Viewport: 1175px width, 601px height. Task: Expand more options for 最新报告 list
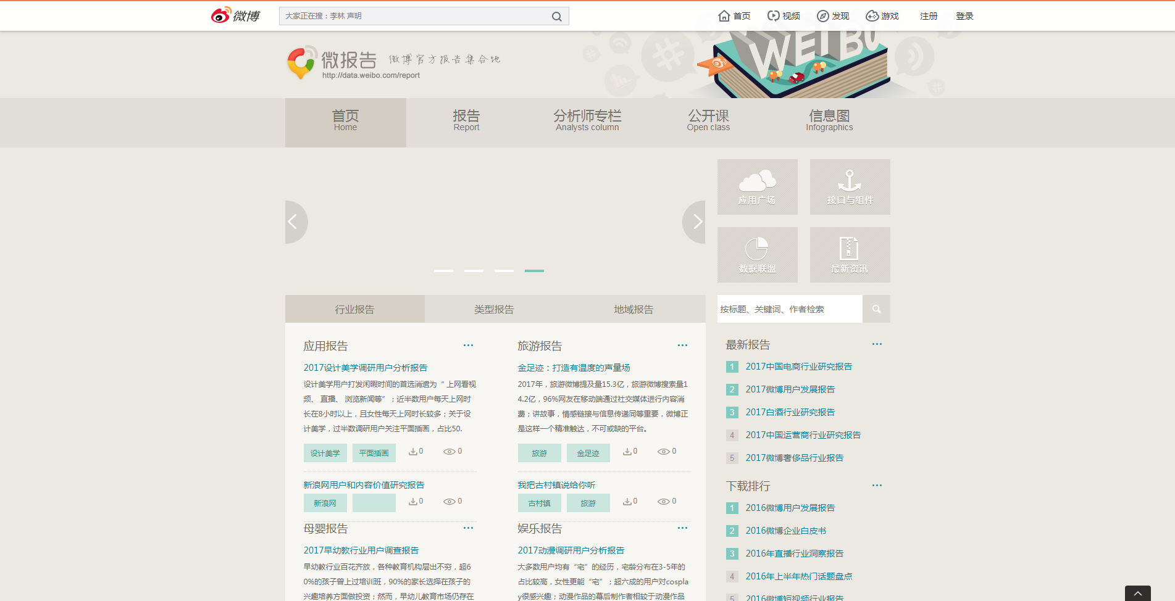coord(877,344)
